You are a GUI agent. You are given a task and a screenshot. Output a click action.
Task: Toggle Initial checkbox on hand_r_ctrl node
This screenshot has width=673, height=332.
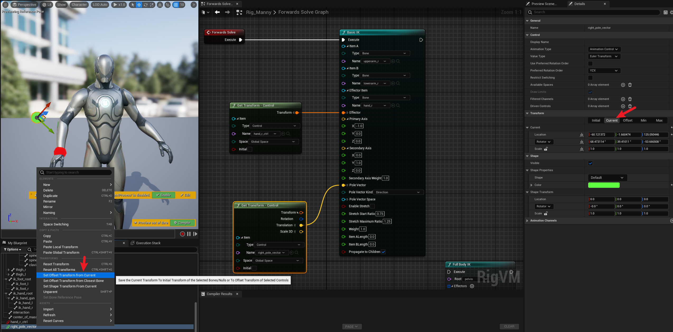coord(250,149)
